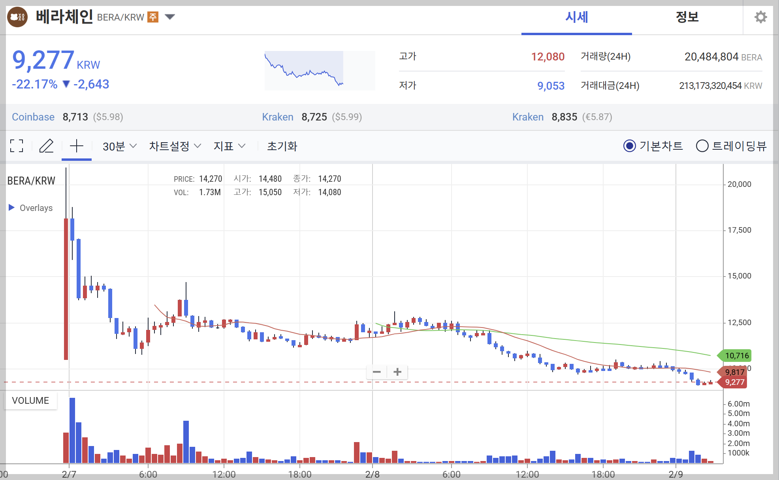779x480 pixels.
Task: Open the 차트설정 dropdown
Action: coord(175,146)
